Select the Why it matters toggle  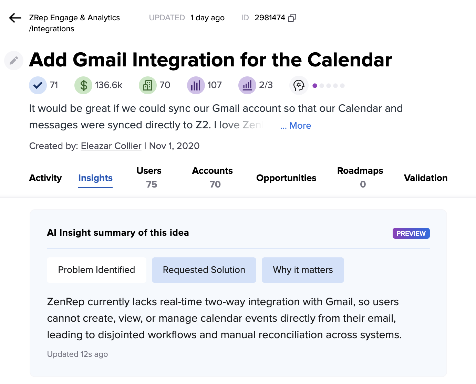click(303, 270)
